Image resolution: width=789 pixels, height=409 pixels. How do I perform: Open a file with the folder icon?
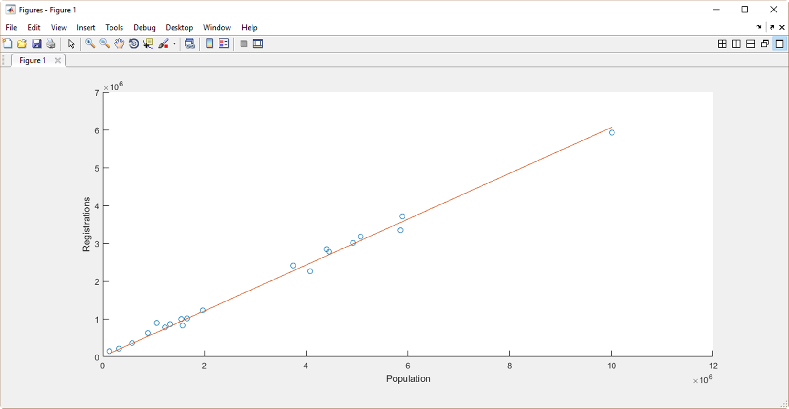coord(22,44)
